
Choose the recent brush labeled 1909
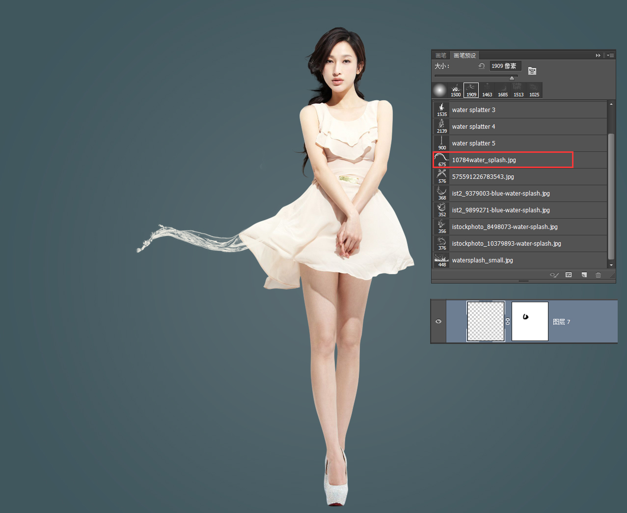[x=471, y=90]
